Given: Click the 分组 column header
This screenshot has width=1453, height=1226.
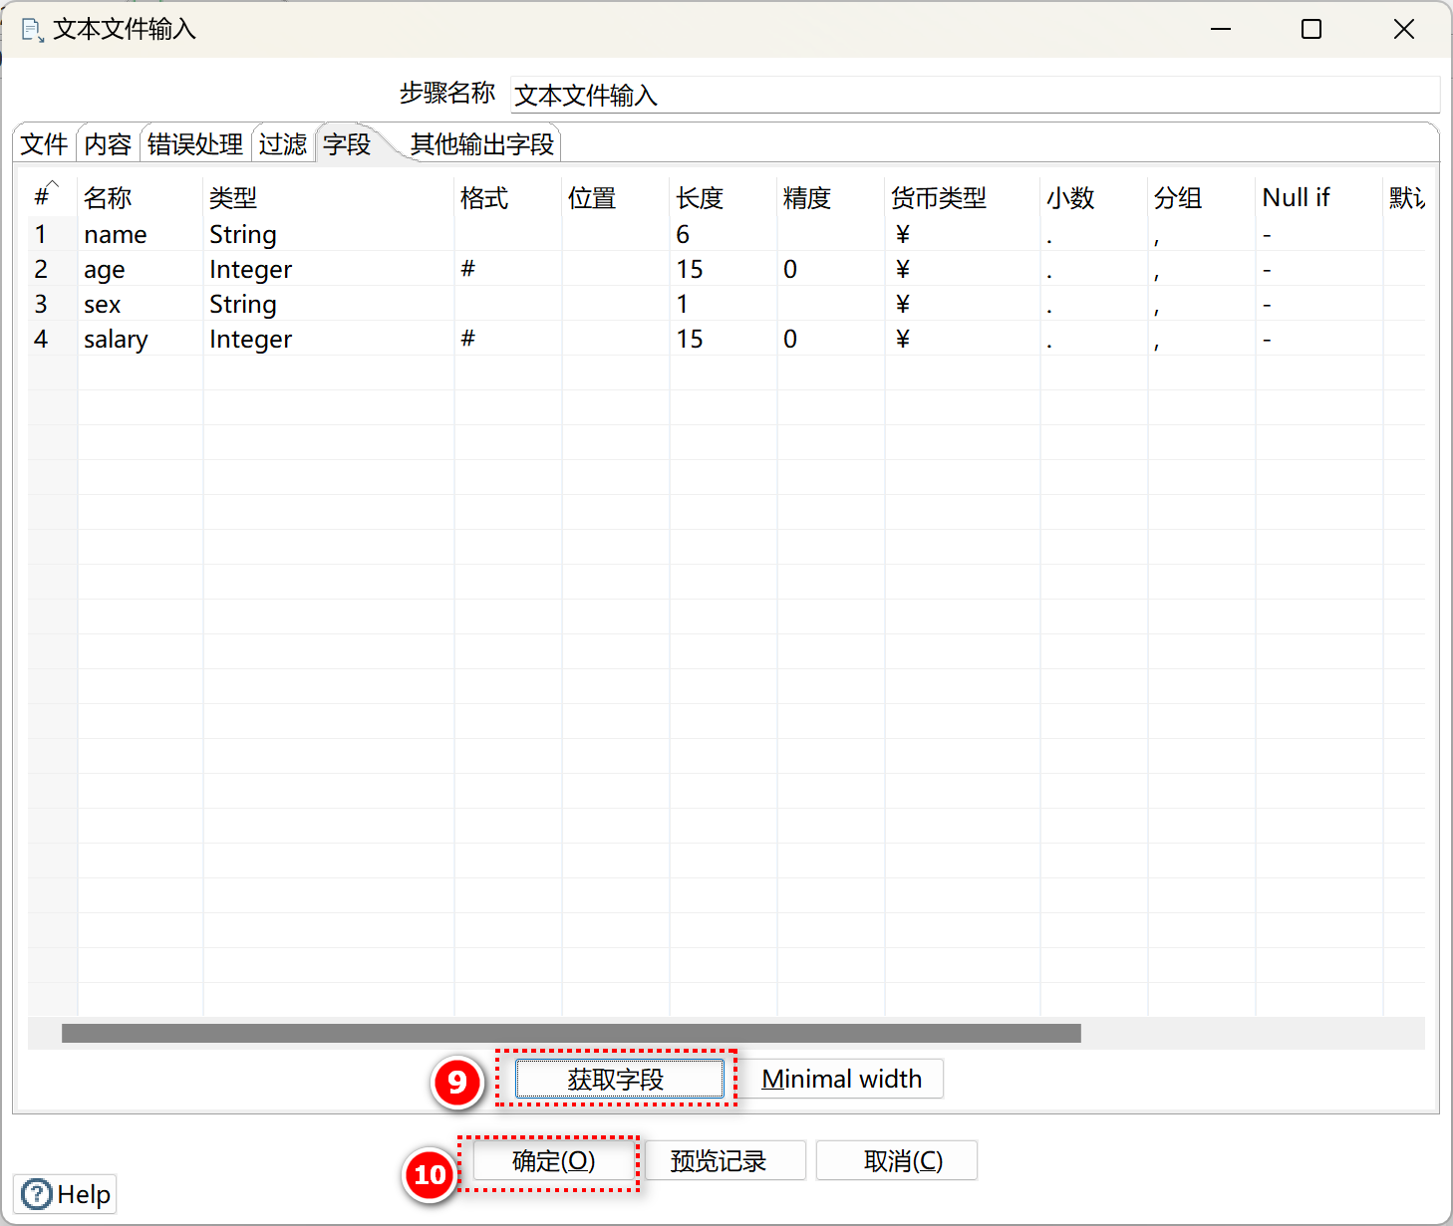Looking at the screenshot, I should pyautogui.click(x=1202, y=197).
